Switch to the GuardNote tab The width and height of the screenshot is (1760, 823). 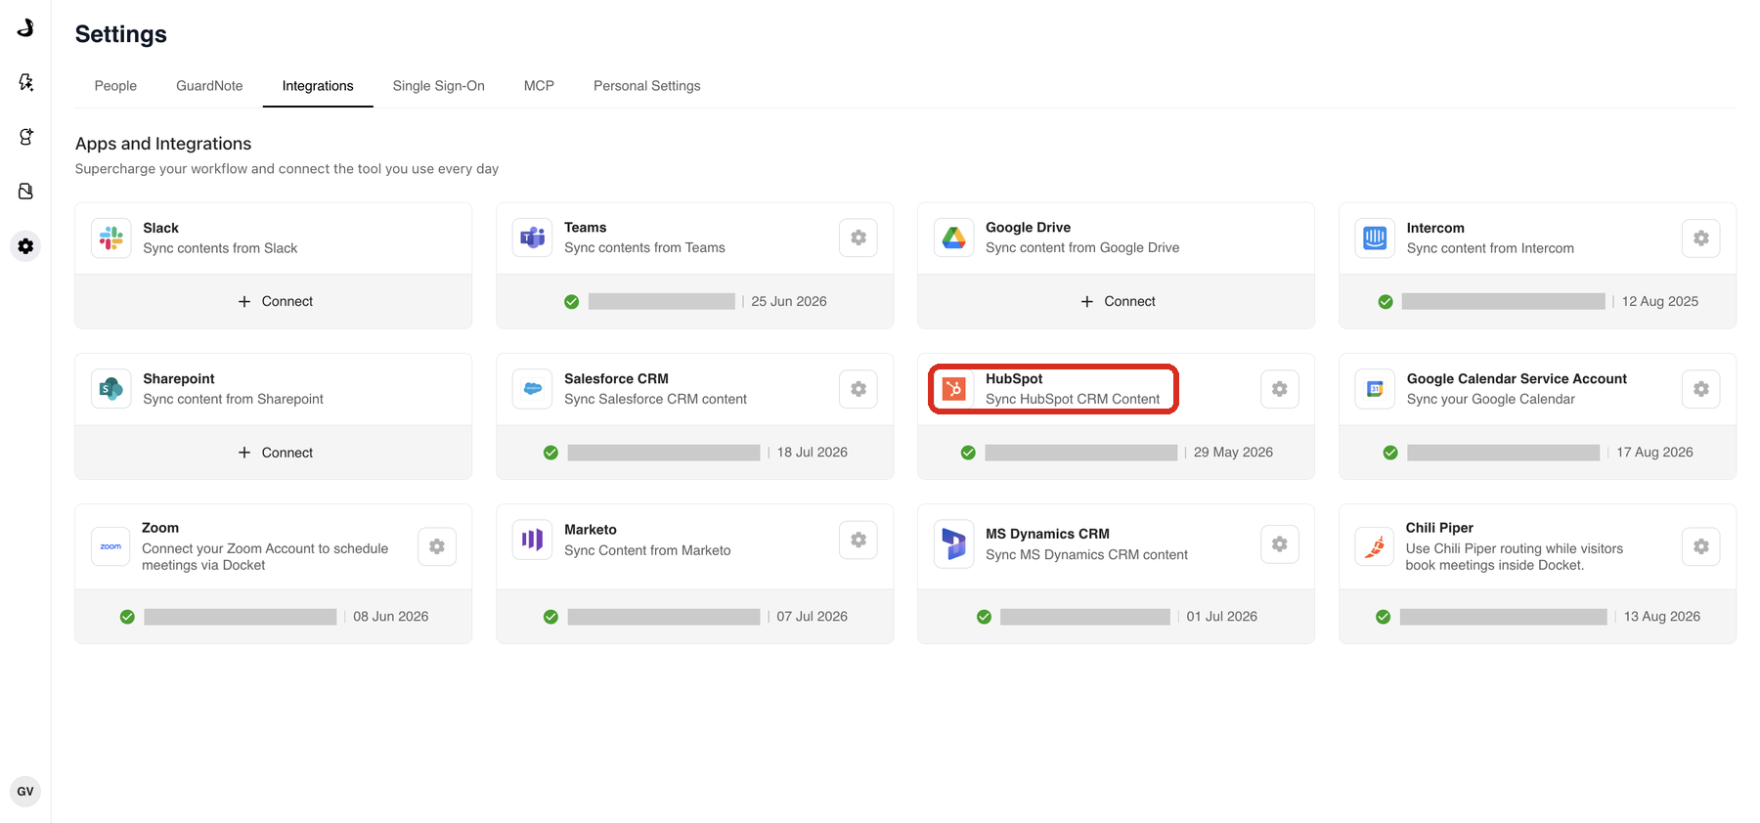(209, 86)
